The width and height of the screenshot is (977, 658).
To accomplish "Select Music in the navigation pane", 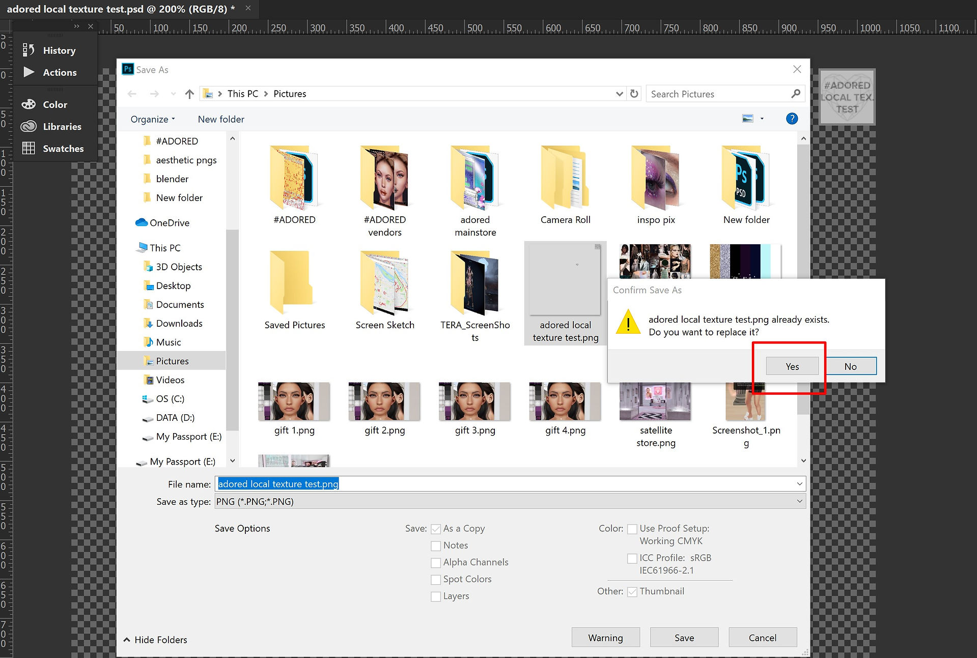I will pos(169,342).
